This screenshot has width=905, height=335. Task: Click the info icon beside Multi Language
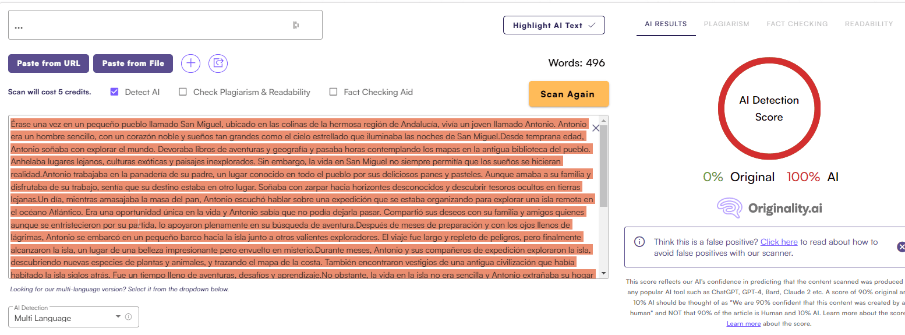(x=128, y=317)
